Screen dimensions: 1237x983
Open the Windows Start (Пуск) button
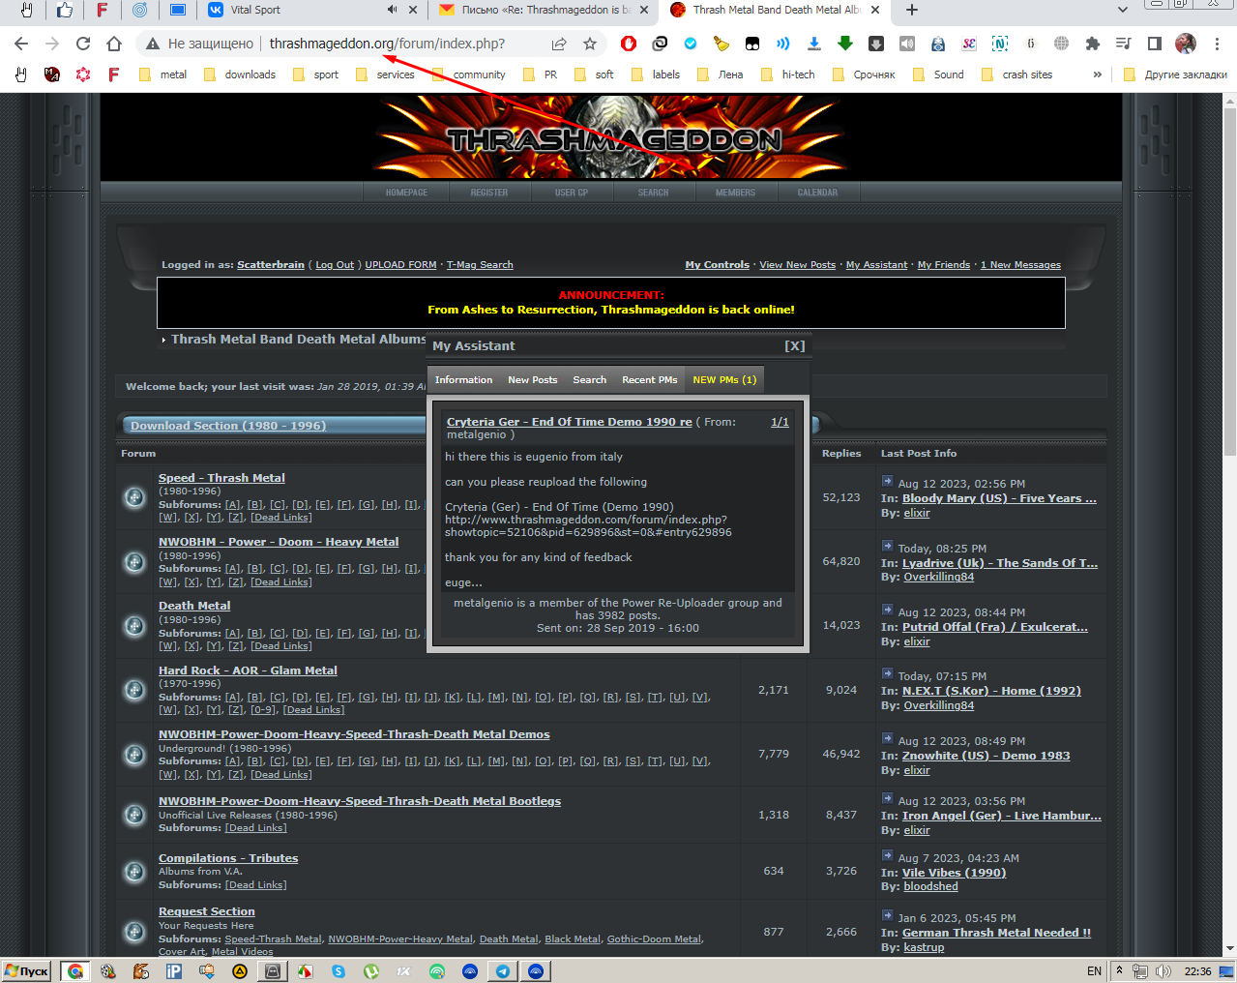26,971
